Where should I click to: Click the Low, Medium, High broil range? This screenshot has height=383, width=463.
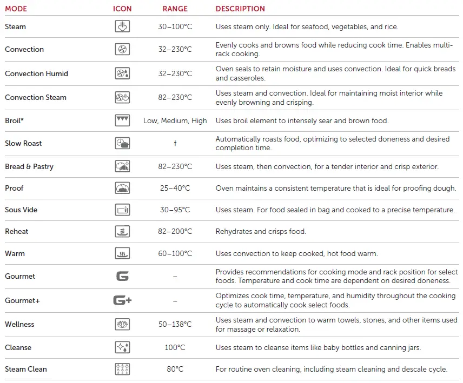tap(175, 120)
